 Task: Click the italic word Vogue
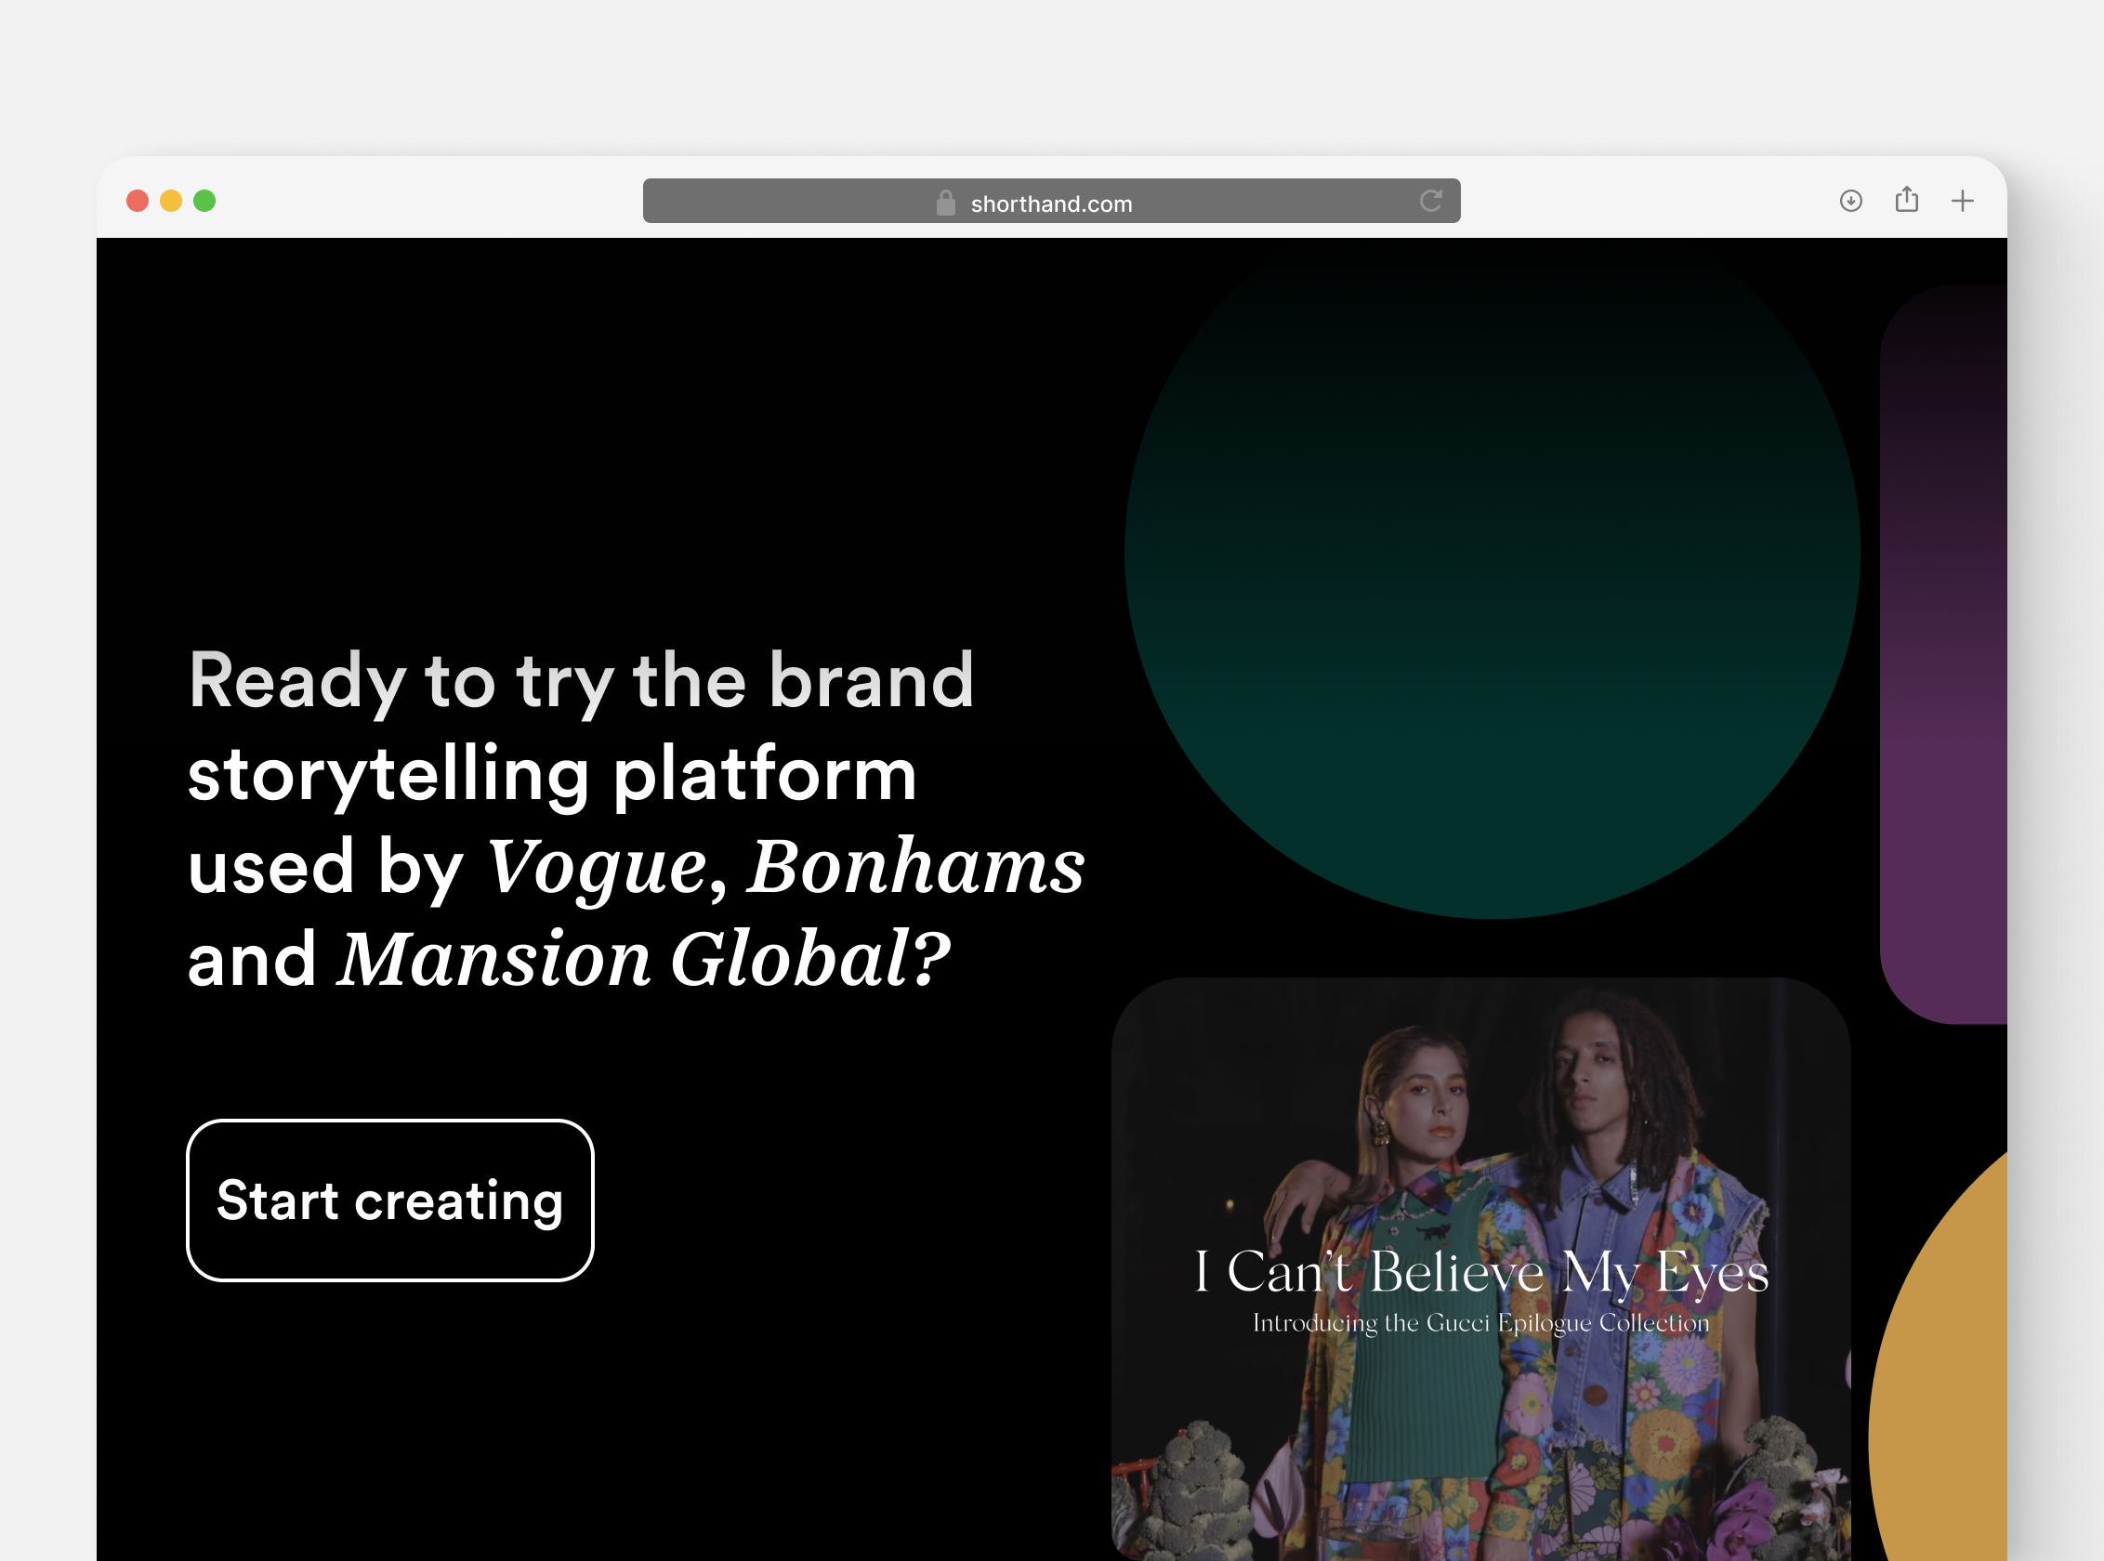597,866
